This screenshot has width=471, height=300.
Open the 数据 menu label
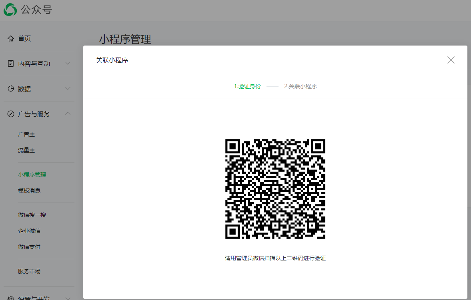pyautogui.click(x=24, y=89)
